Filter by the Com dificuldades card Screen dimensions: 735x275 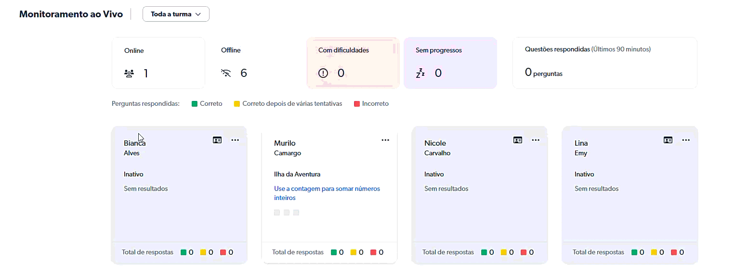353,63
